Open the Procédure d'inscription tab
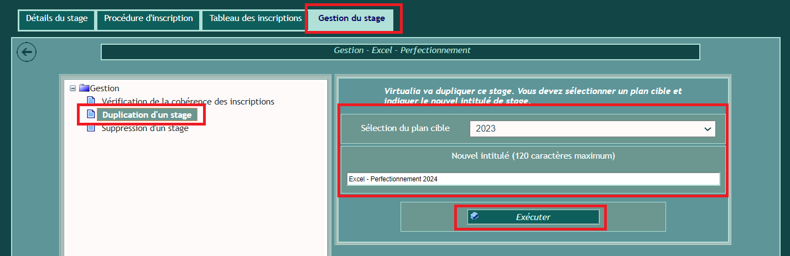The image size is (790, 256). (x=148, y=18)
